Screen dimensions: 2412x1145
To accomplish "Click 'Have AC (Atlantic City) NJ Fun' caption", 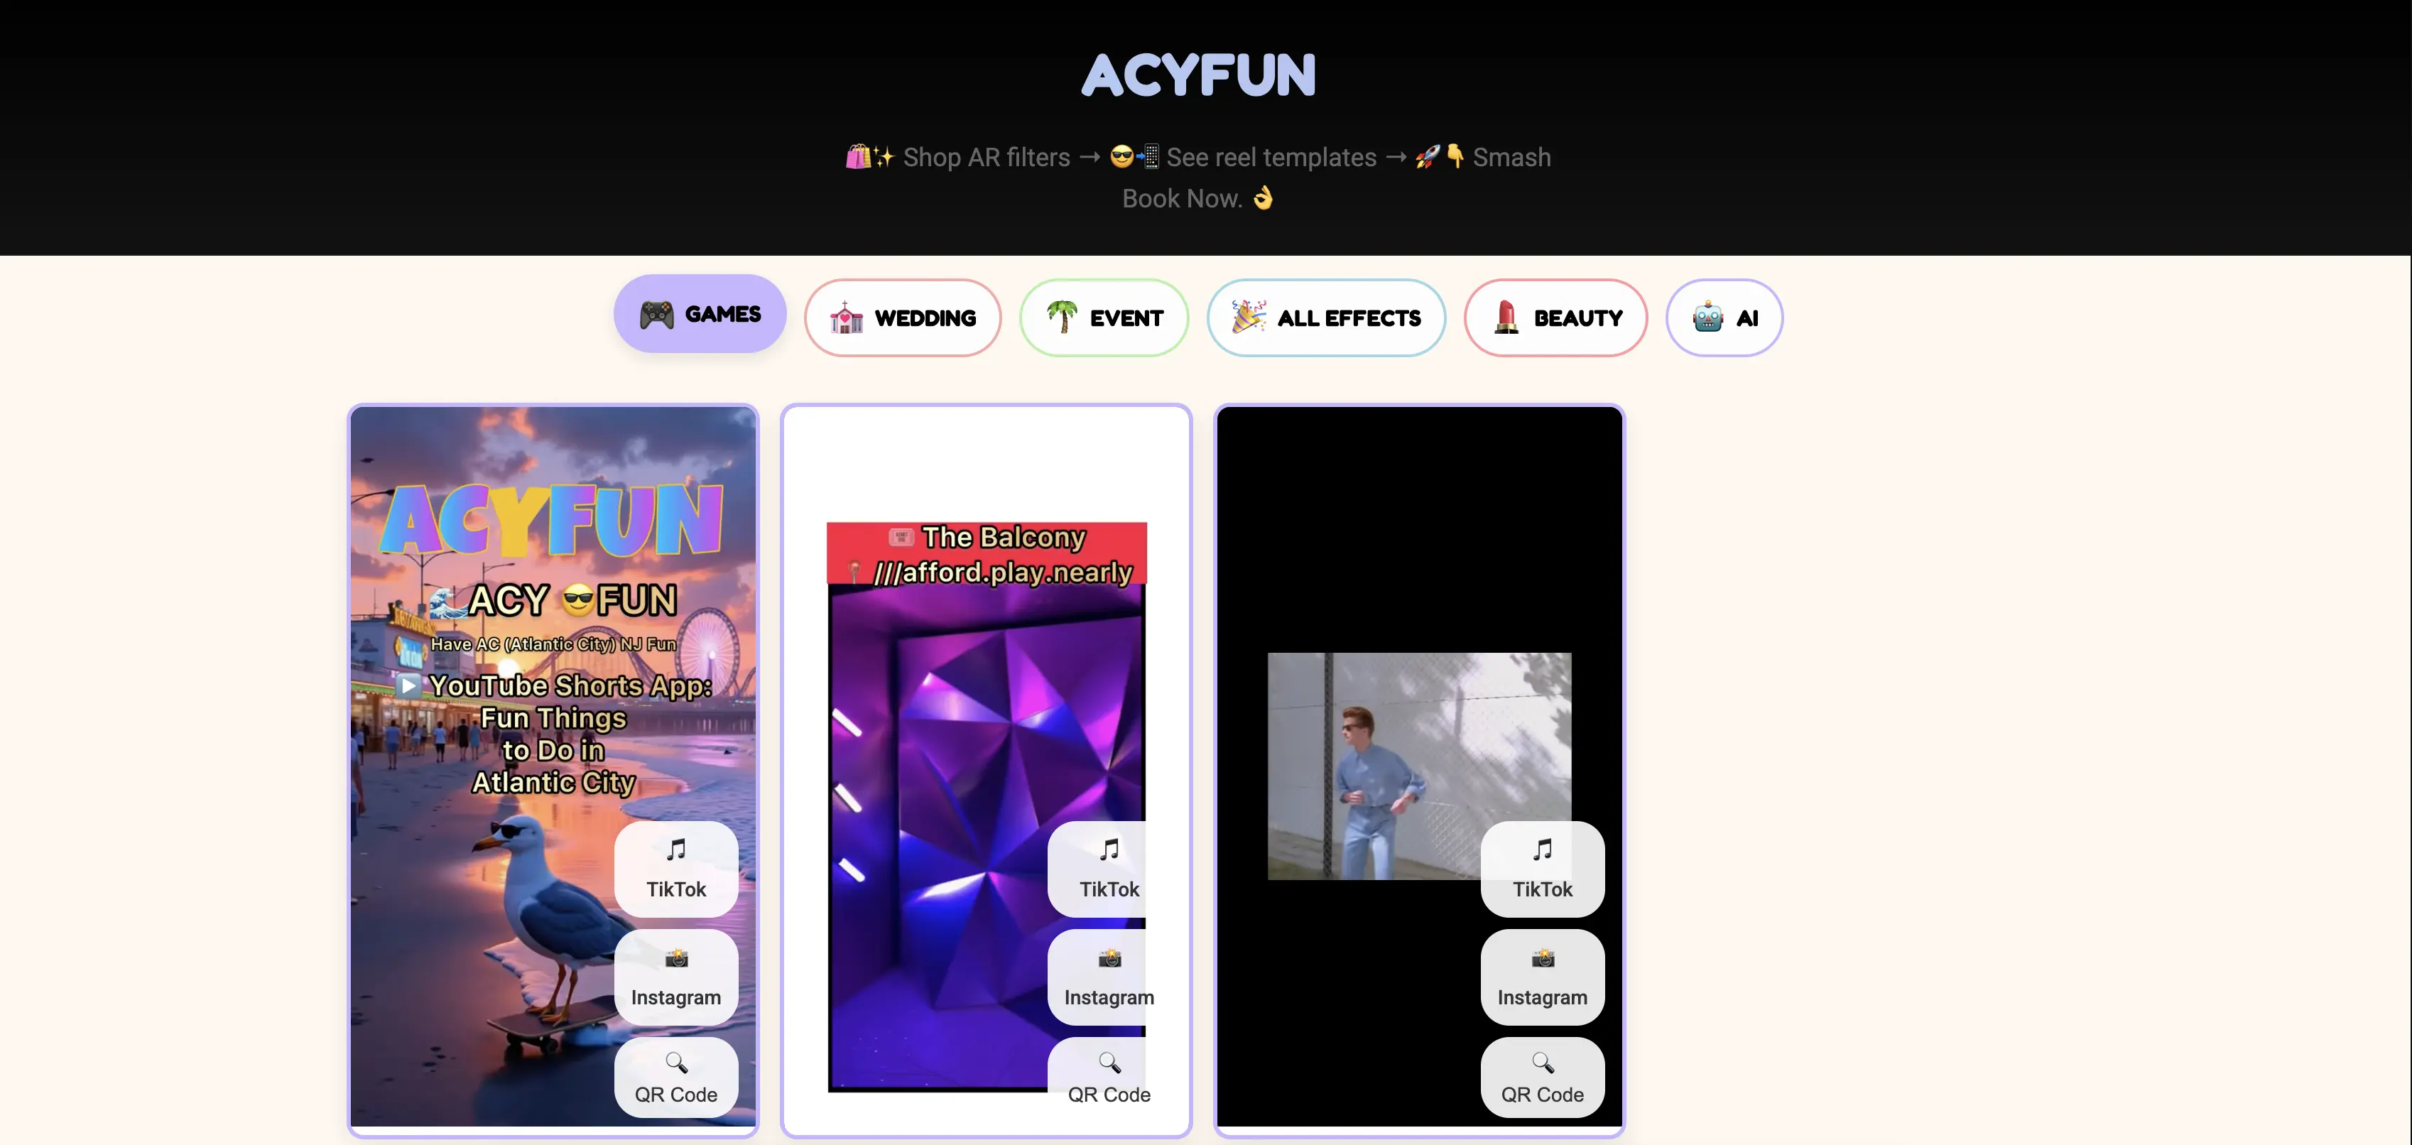I will 553,644.
